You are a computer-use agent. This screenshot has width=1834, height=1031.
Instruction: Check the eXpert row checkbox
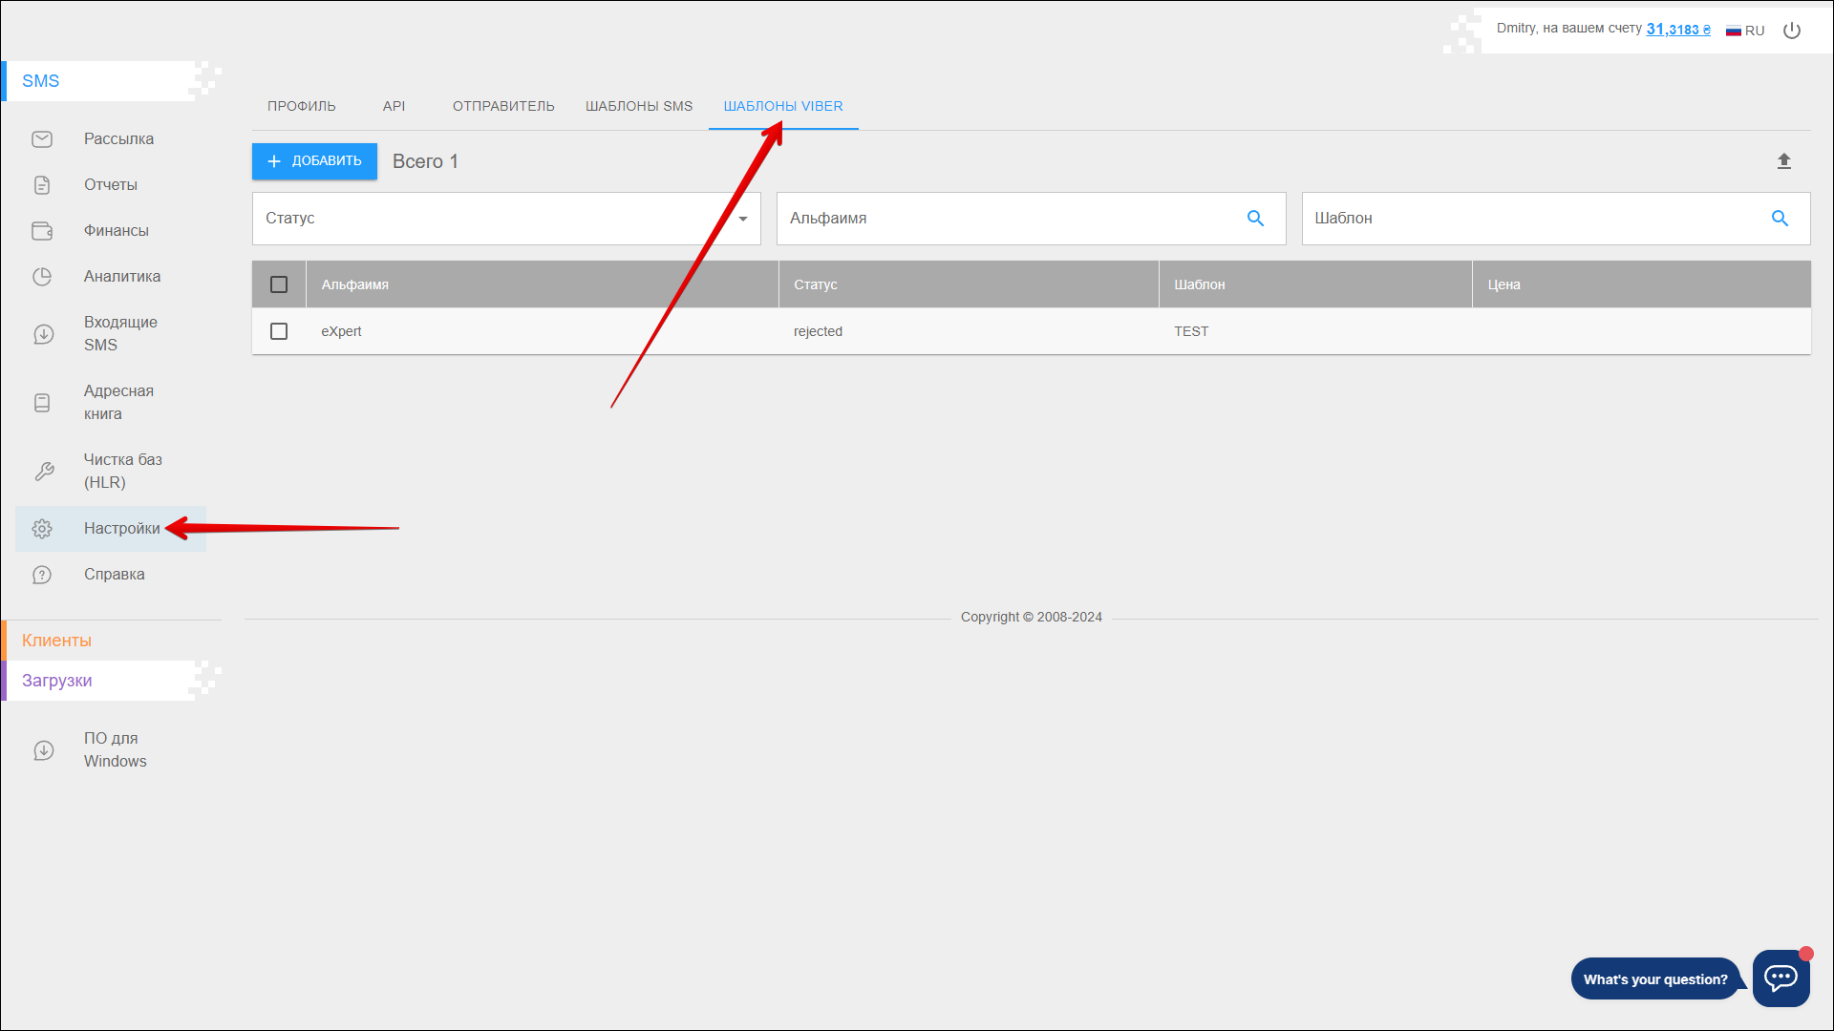279,331
